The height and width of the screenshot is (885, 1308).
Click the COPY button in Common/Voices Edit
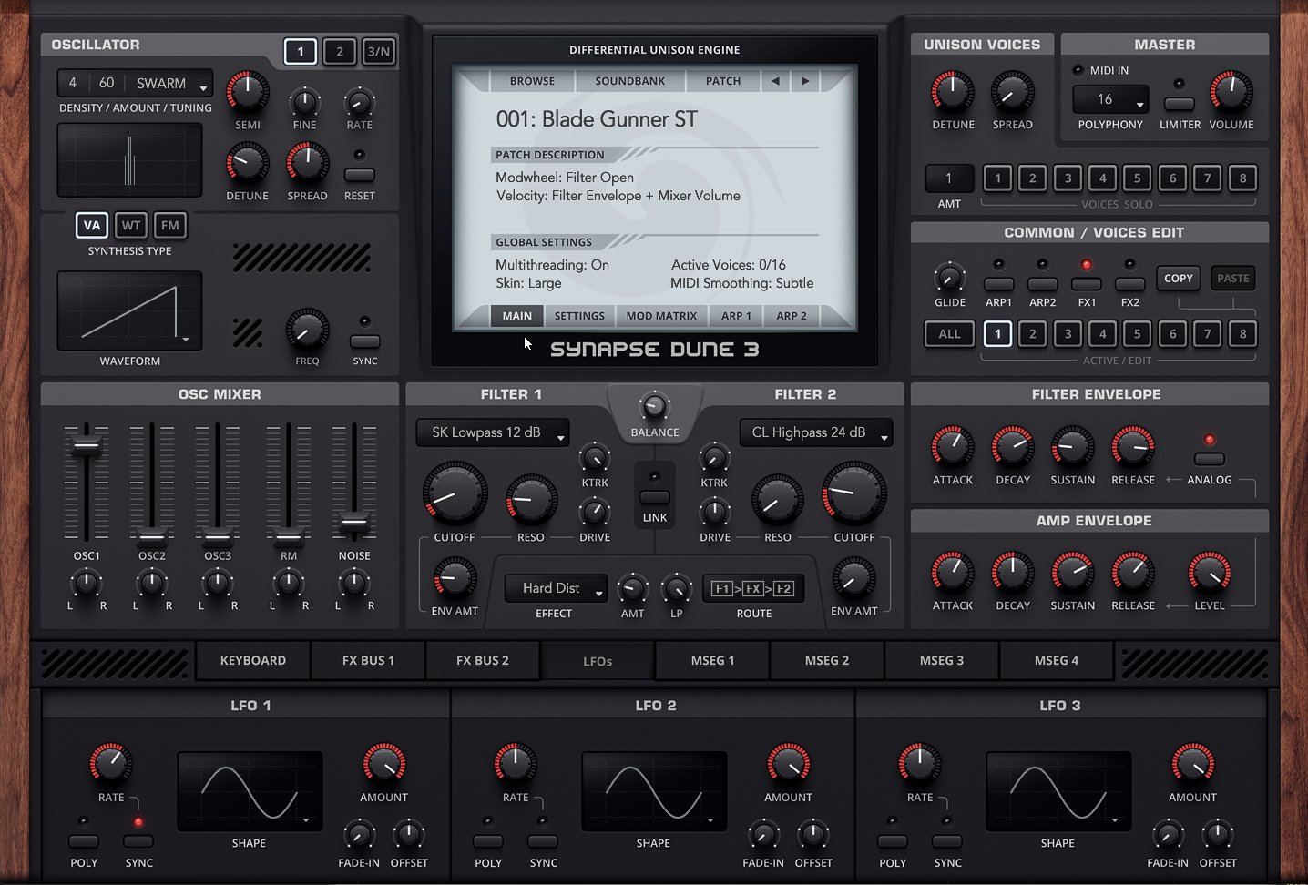tap(1178, 278)
